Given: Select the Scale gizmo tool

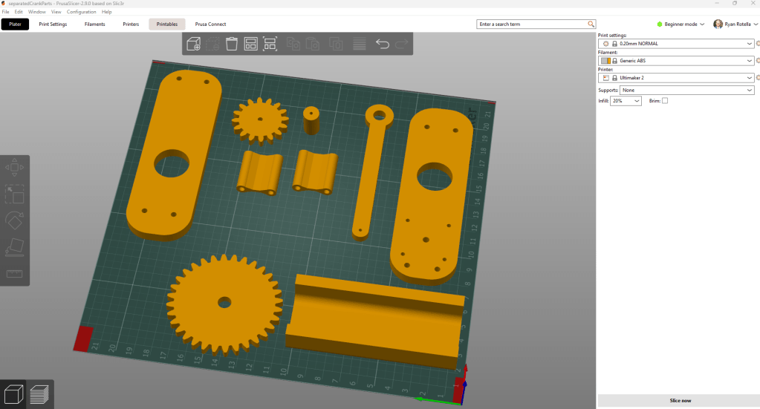Looking at the screenshot, I should coord(14,194).
